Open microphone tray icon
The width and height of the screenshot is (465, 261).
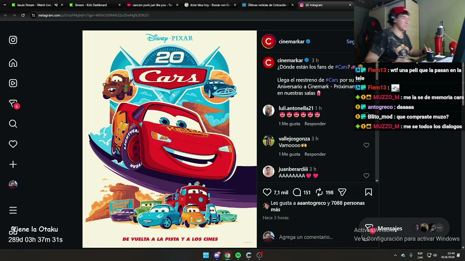click(x=411, y=255)
